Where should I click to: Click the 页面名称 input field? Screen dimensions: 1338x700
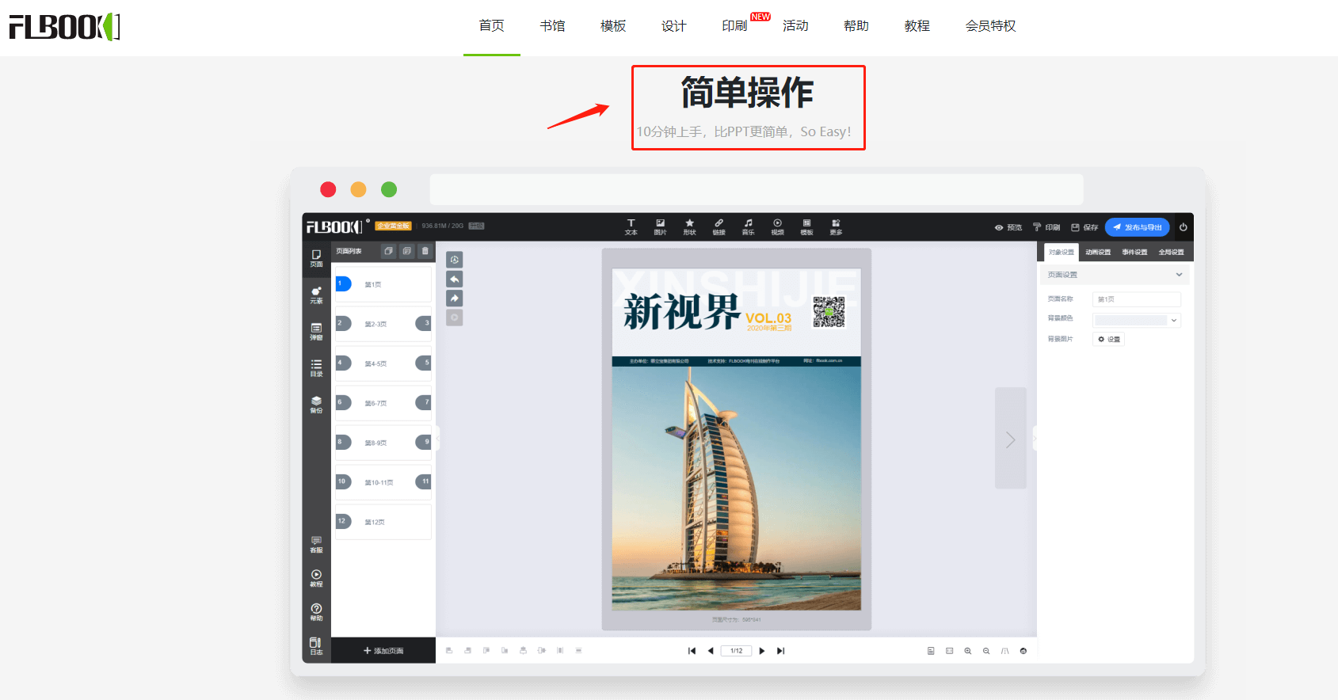point(1137,299)
